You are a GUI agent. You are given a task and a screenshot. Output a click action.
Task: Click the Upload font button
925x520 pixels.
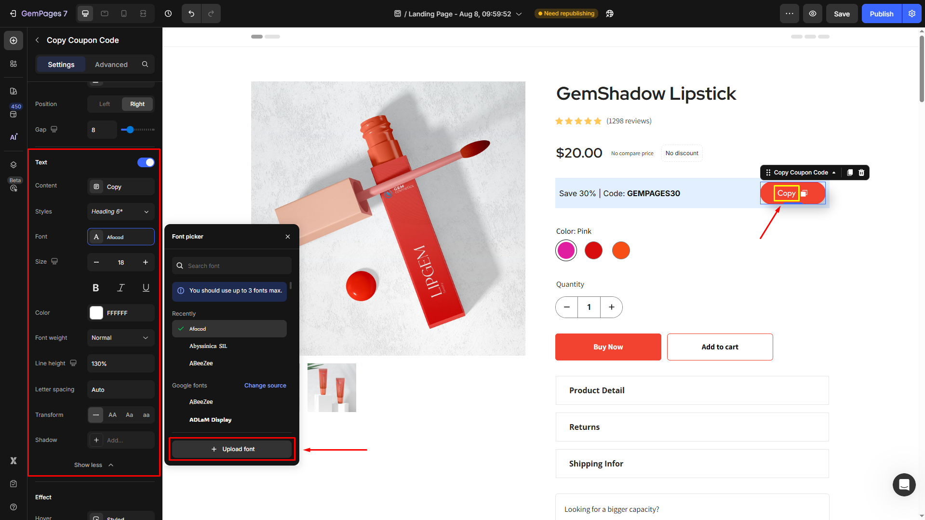(232, 449)
